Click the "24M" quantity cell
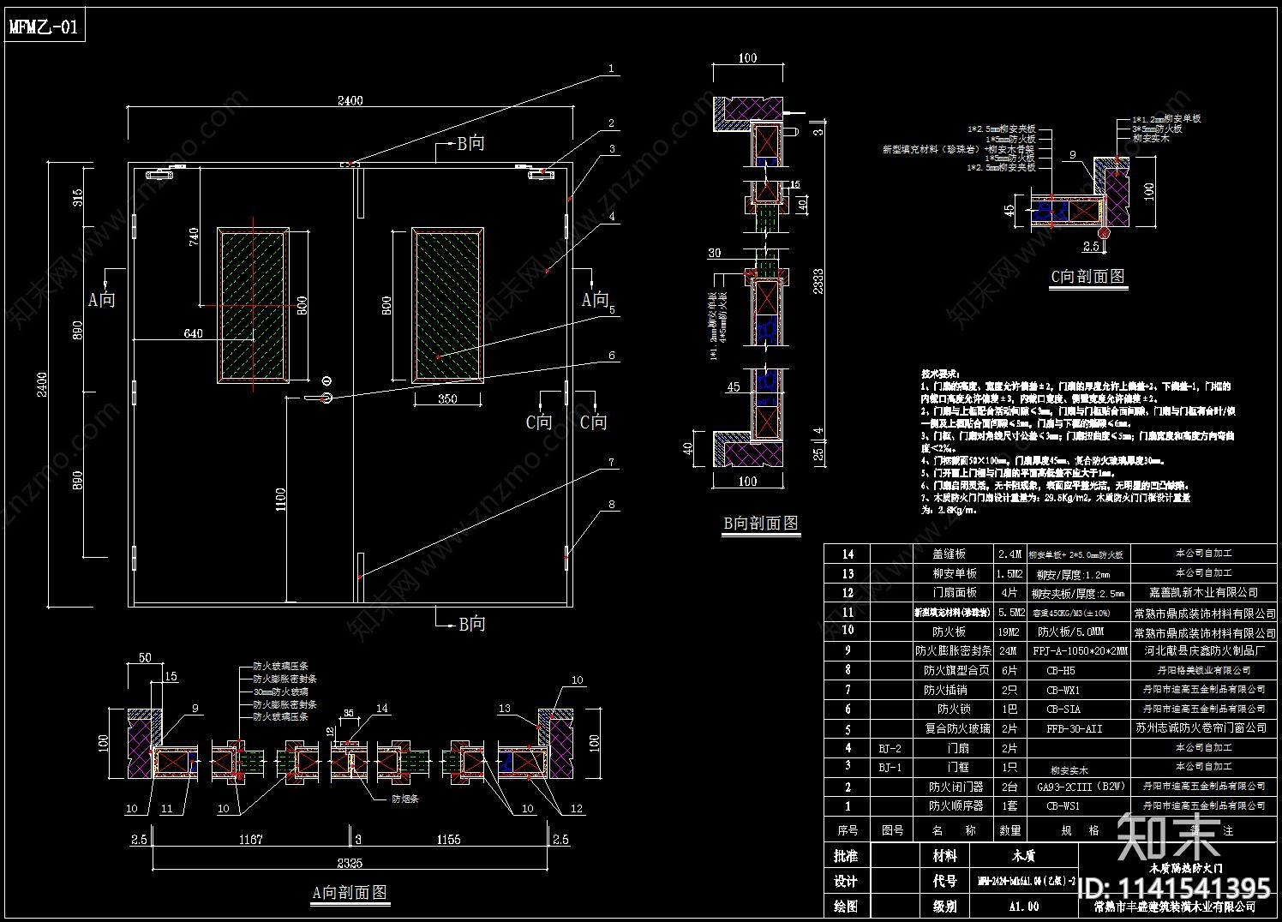The image size is (1282, 922). coord(1010,650)
